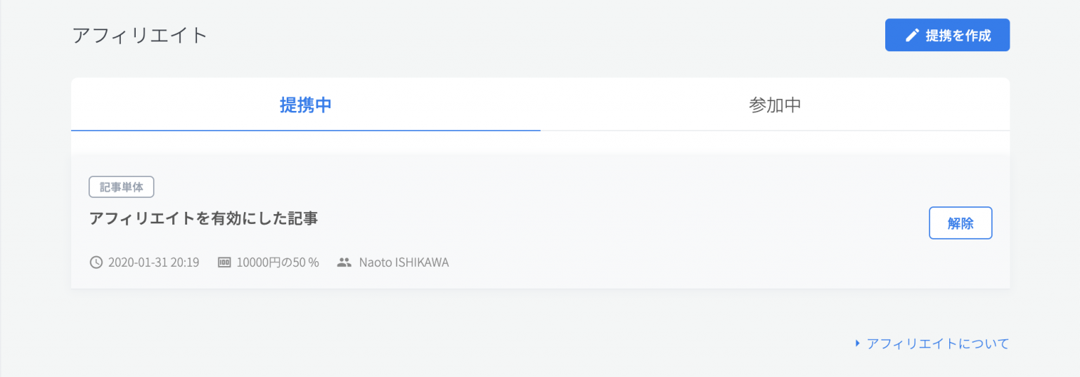Click the pencil icon on create button
The width and height of the screenshot is (1080, 377).
pyautogui.click(x=912, y=36)
